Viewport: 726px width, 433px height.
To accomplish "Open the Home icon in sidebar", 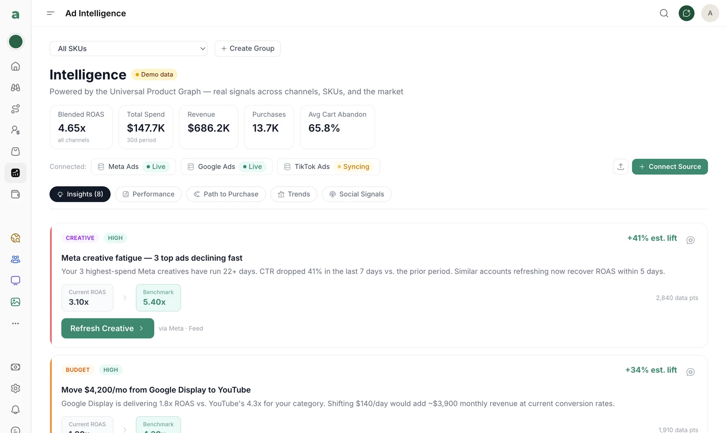I will [x=15, y=66].
